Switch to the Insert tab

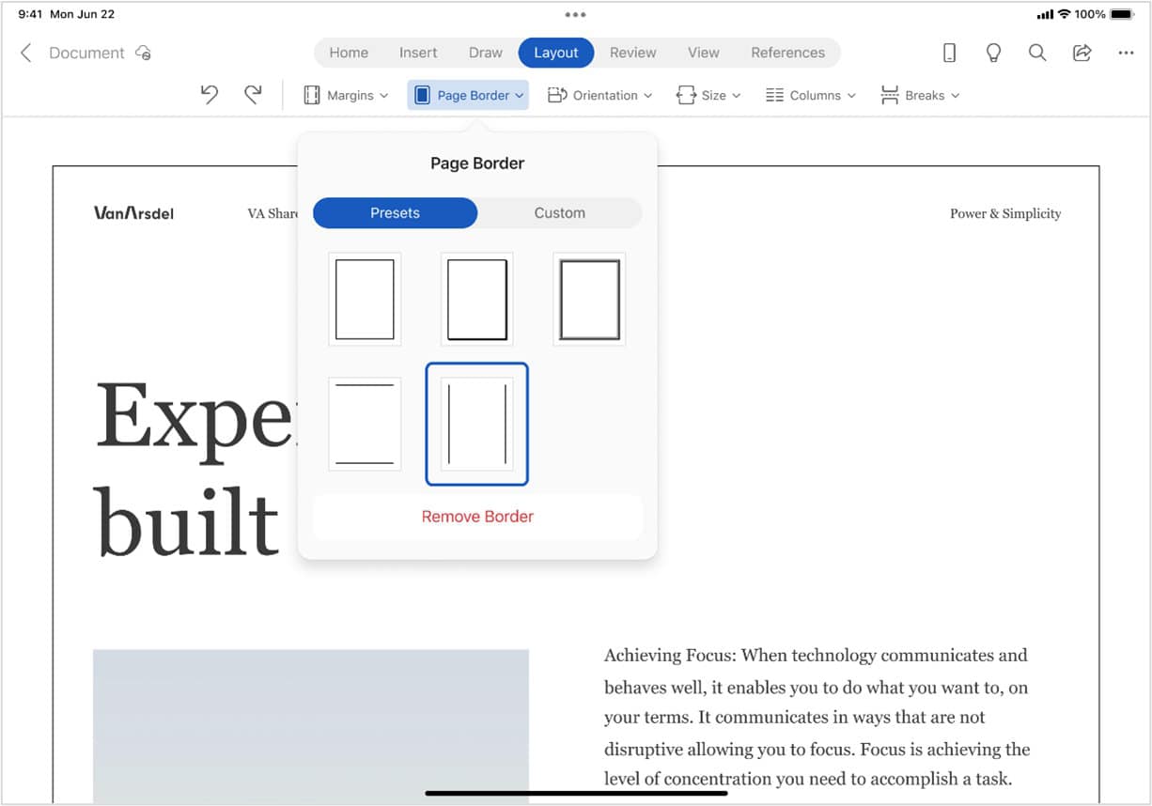pyautogui.click(x=418, y=54)
